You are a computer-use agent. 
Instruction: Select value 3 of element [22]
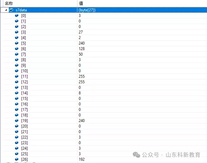(80, 137)
